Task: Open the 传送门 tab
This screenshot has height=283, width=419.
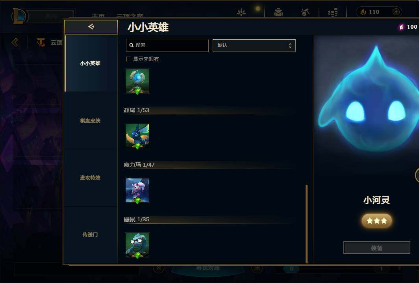Action: point(90,235)
